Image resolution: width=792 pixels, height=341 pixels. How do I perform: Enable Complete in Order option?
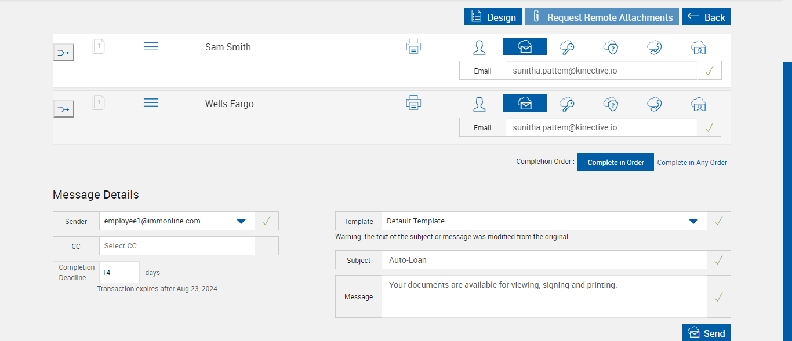pos(616,163)
